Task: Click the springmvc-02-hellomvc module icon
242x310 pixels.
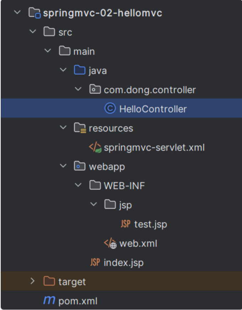Action: coord(34,14)
